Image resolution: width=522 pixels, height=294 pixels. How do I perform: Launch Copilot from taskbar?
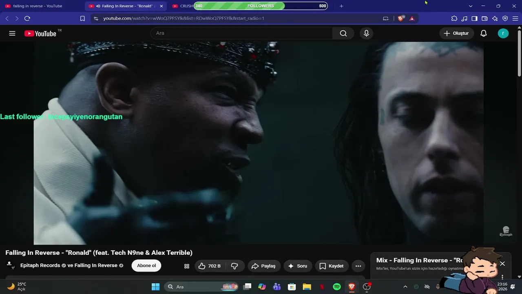click(x=262, y=287)
